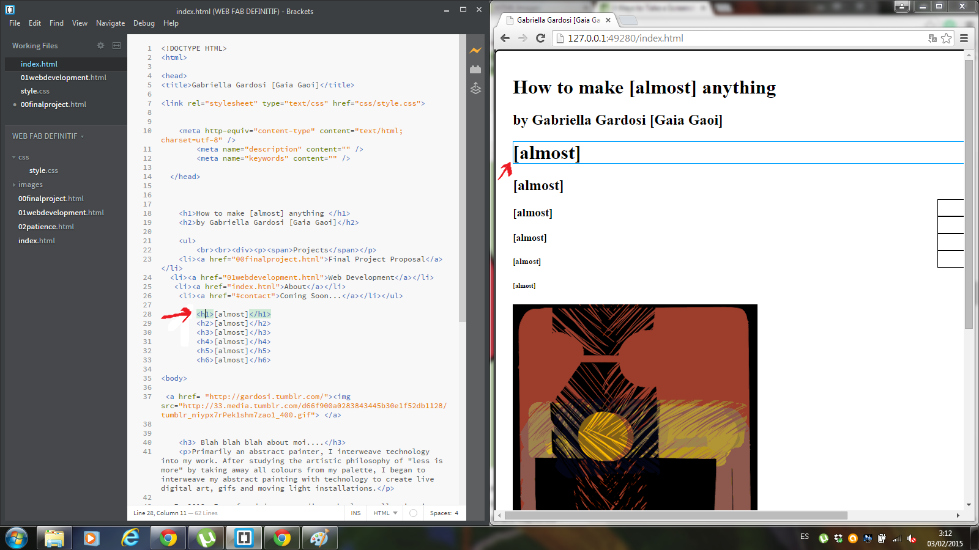979x550 pixels.
Task: Open 02patience.html in the project tree
Action: click(46, 227)
